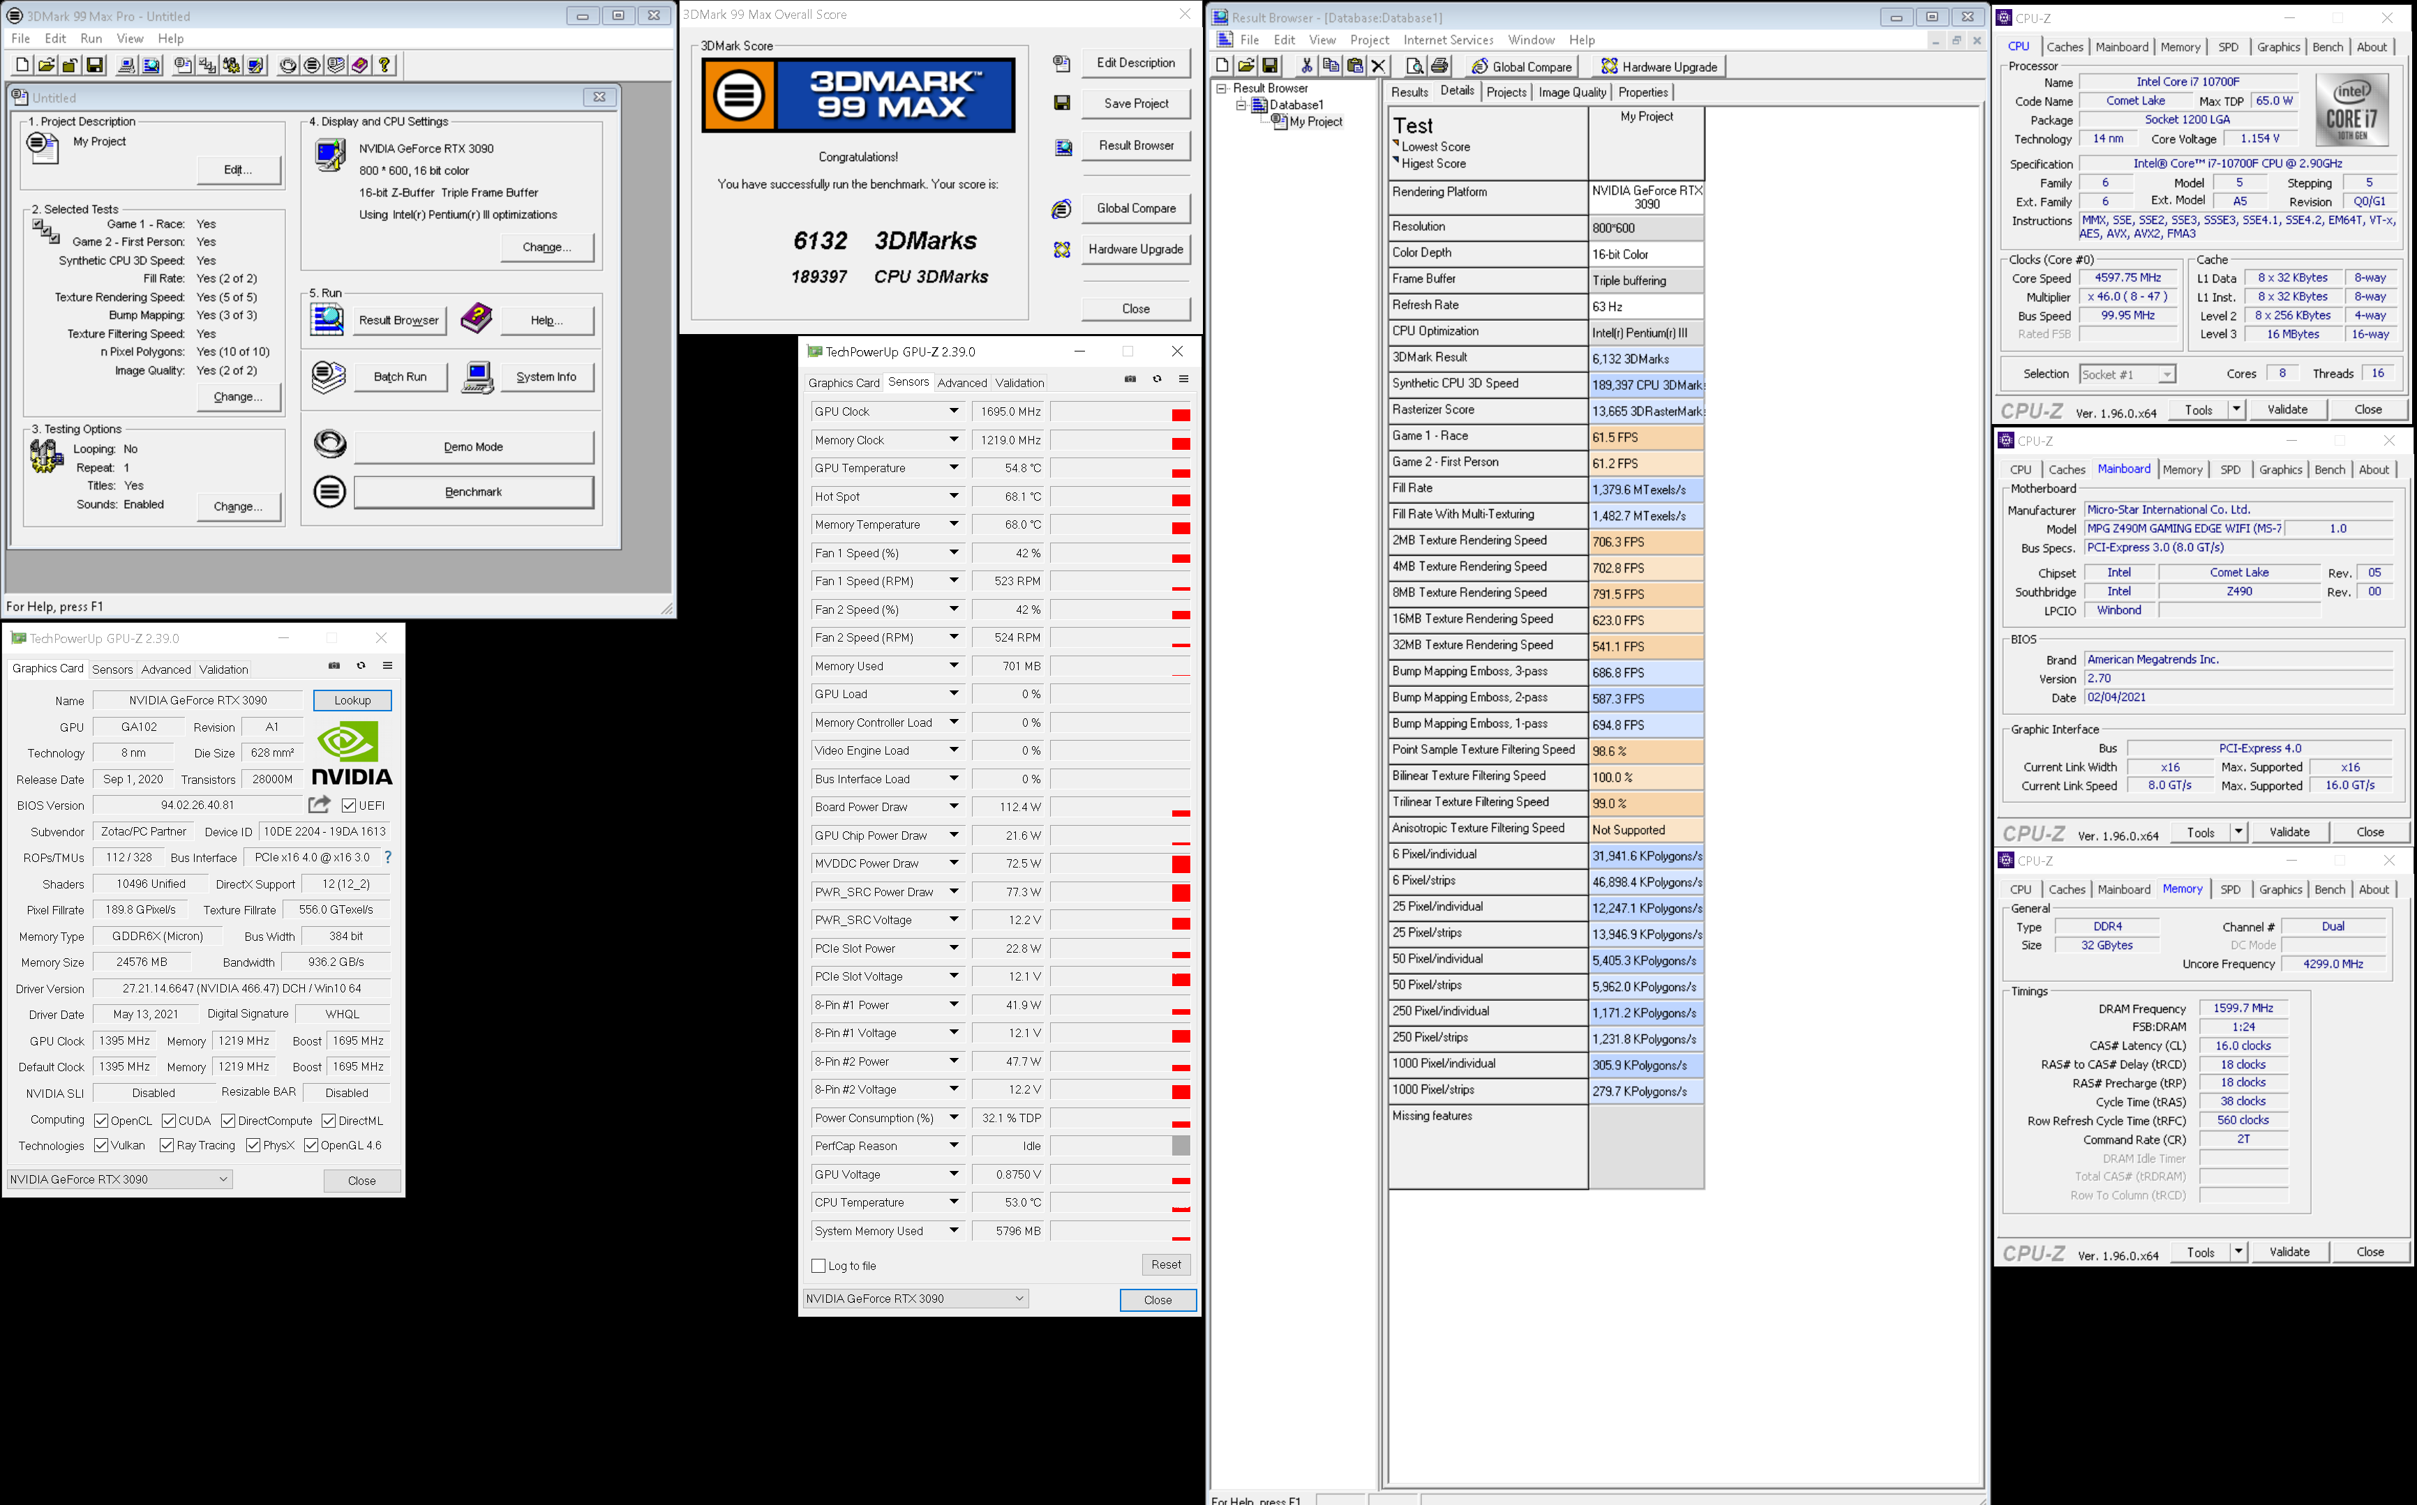Click Lookup button in GPU-Z
2417x1505 pixels.
point(352,701)
